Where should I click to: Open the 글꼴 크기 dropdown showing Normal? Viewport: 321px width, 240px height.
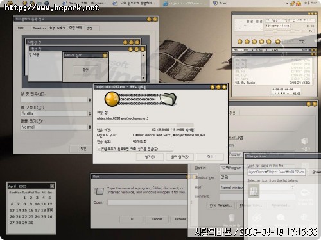pyautogui.click(x=56, y=127)
